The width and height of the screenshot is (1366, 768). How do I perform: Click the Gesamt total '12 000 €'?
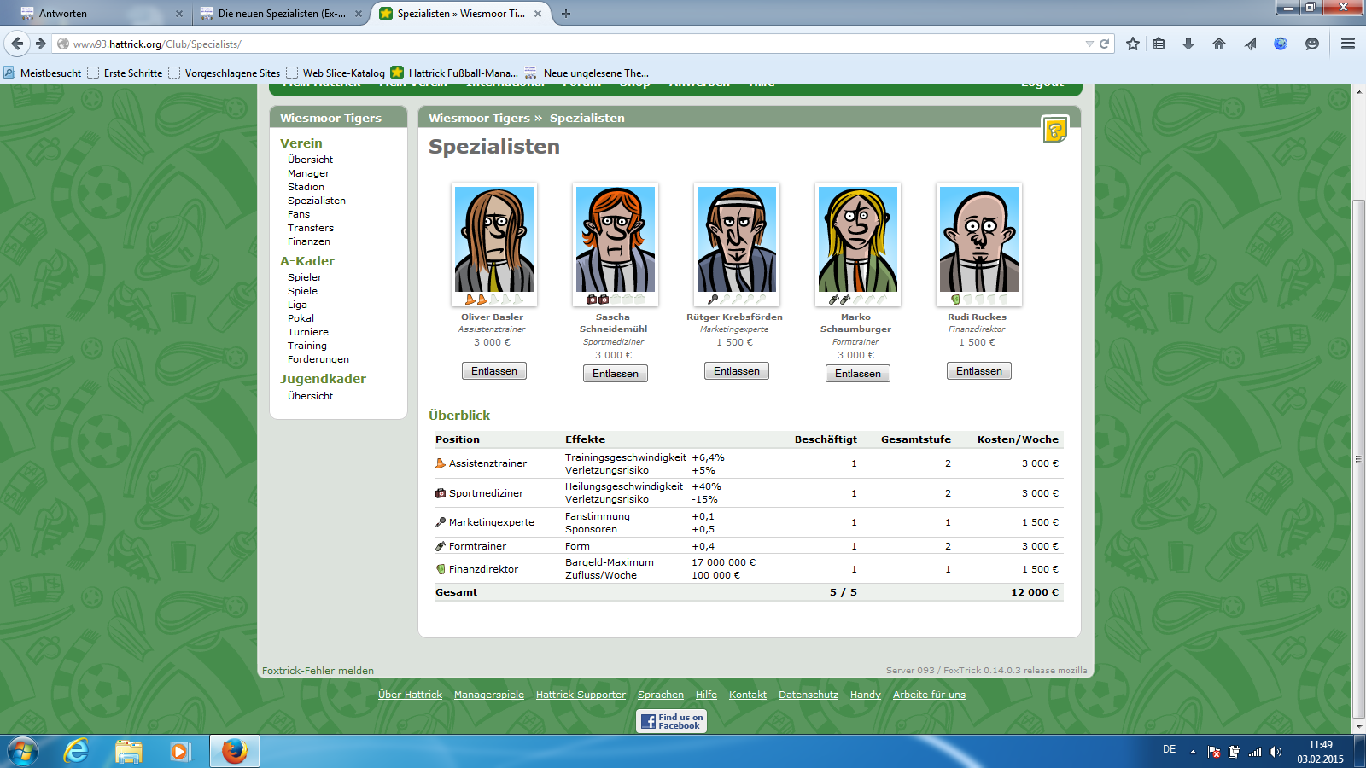[x=1035, y=592]
